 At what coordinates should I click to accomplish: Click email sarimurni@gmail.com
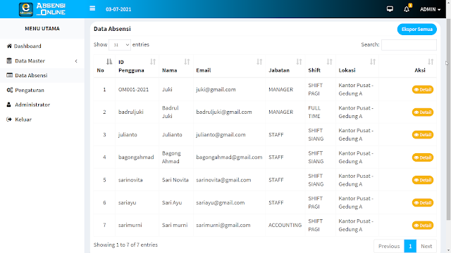[x=223, y=225]
